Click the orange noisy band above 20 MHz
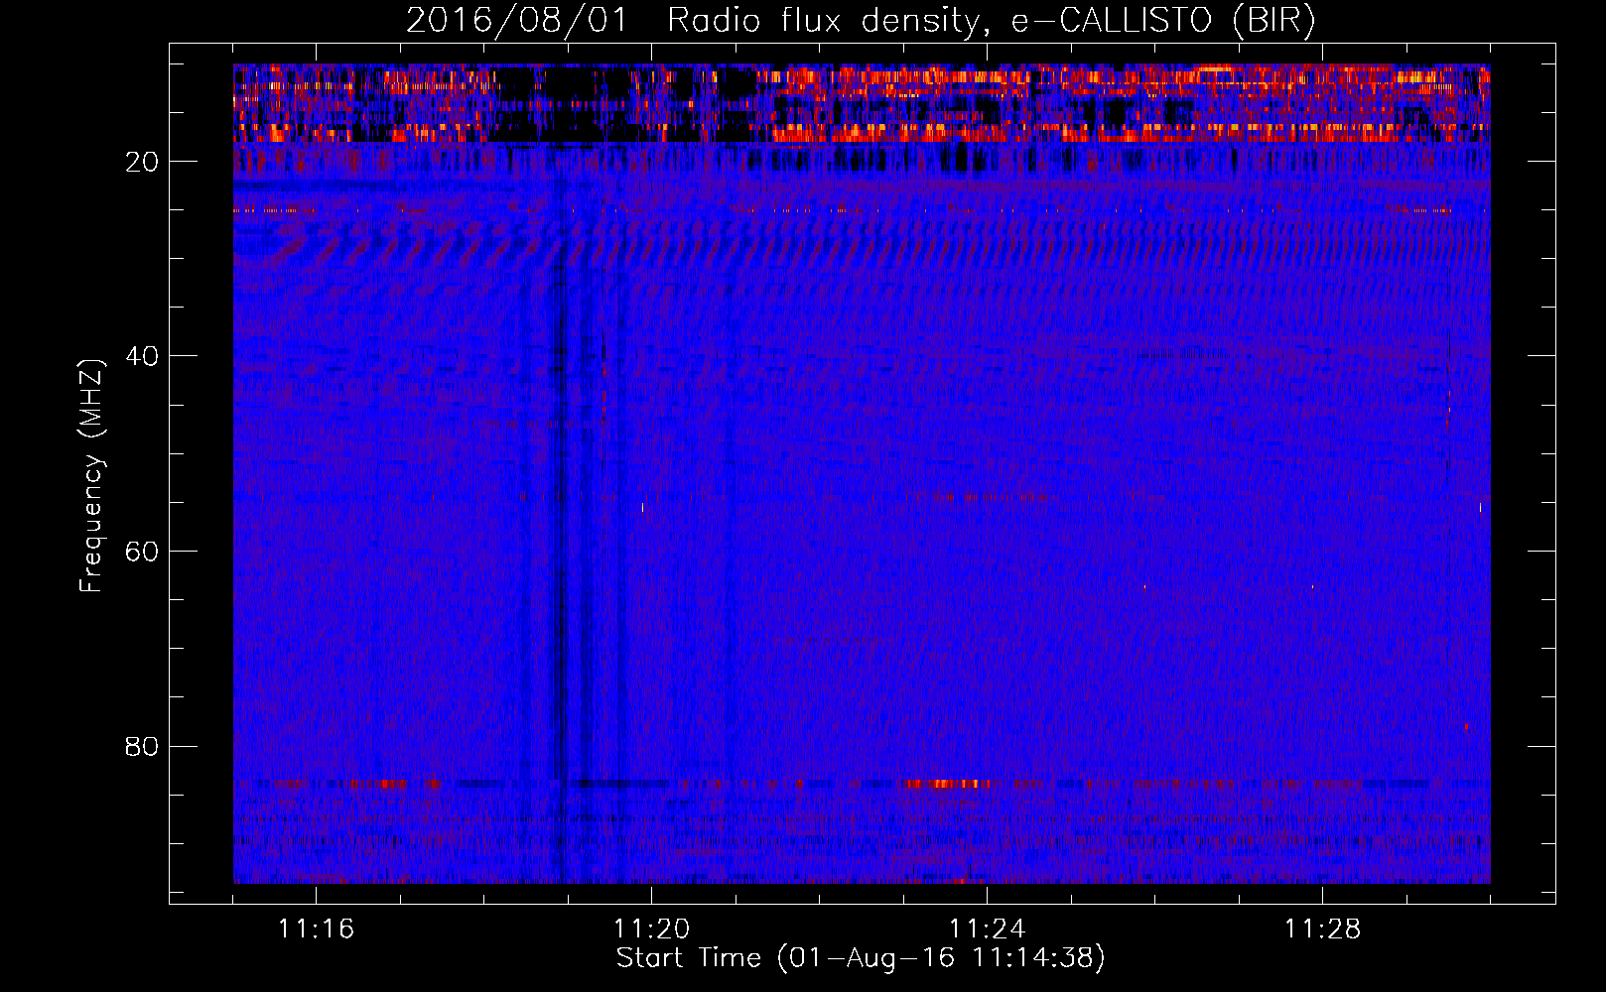The image size is (1606, 992). pos(862,103)
